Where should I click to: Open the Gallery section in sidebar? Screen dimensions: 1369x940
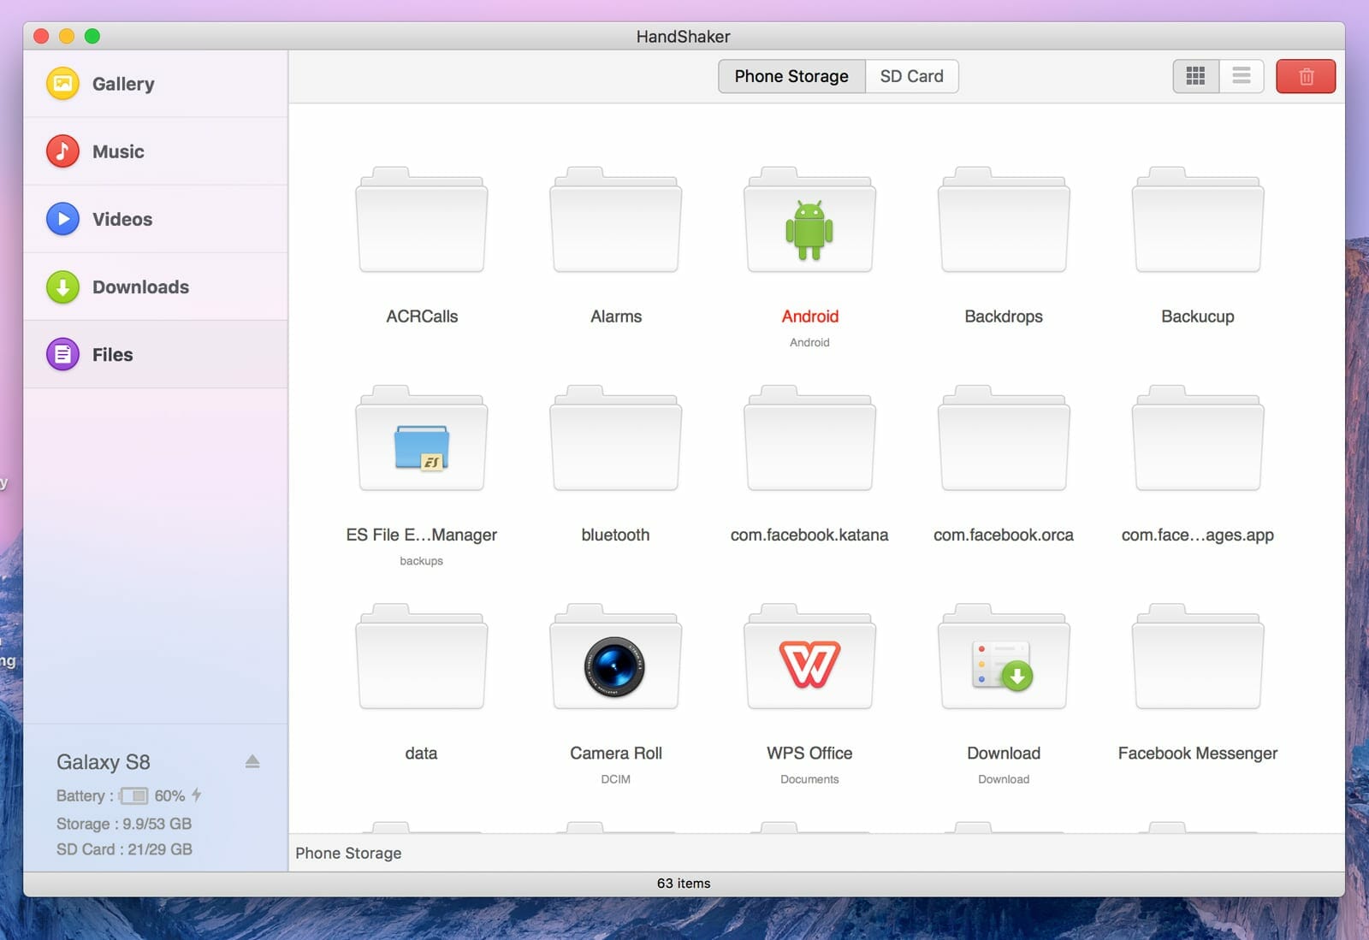(122, 83)
